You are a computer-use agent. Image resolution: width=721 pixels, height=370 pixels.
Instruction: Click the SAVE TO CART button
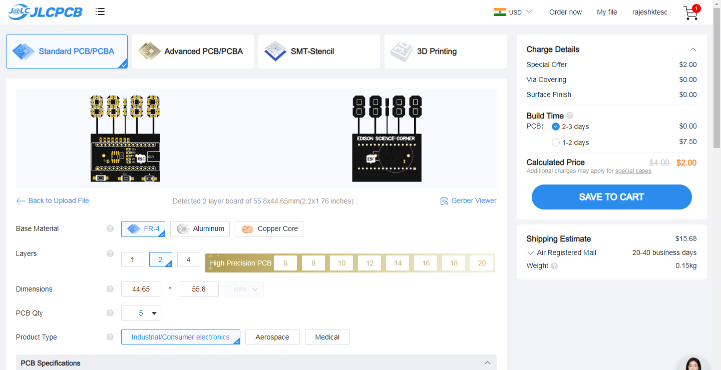pyautogui.click(x=611, y=197)
